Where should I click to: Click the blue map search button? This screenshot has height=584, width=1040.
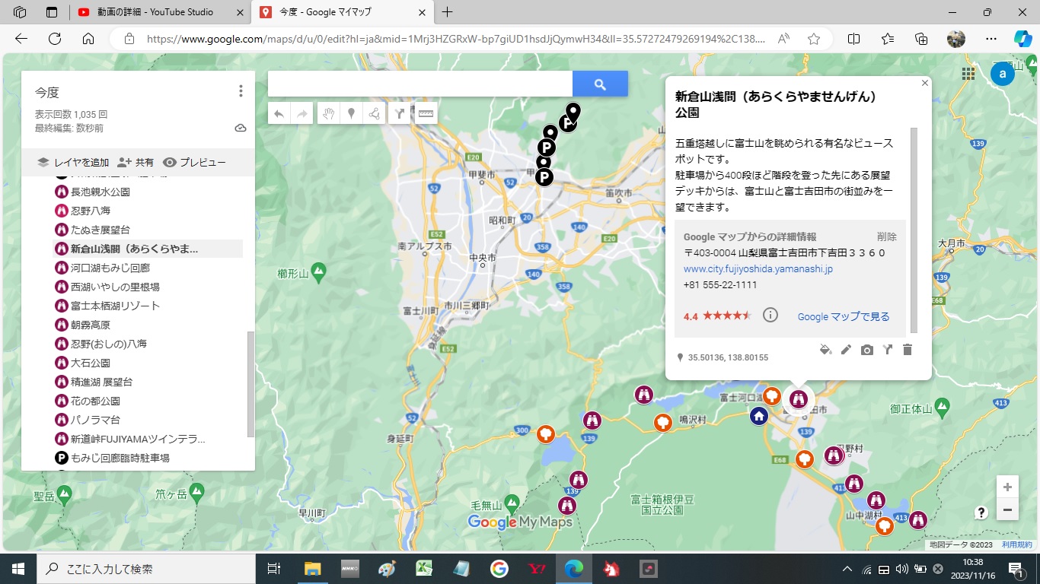[x=600, y=84]
